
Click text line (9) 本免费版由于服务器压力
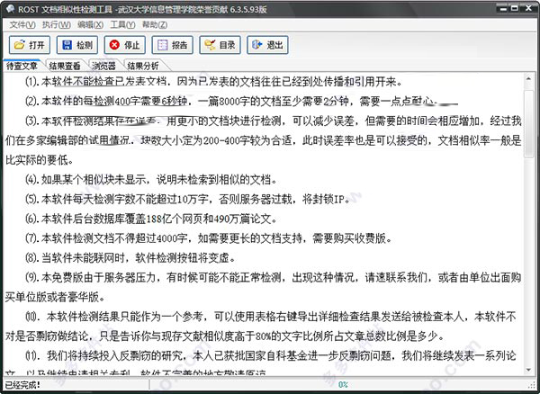click(263, 287)
